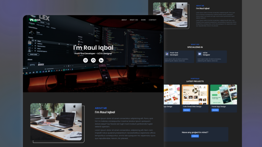
Task: Click "Have any project in mind ?" text
Action: (x=195, y=132)
